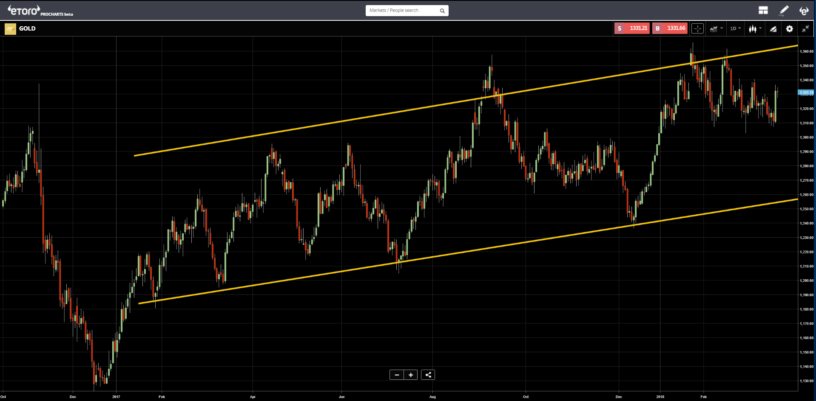The width and height of the screenshot is (816, 401).
Task: Open the studies and indicators dropdown
Action: click(716, 28)
